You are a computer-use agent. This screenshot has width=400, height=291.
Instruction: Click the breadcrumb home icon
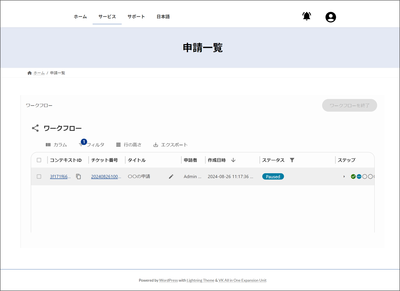click(x=29, y=73)
